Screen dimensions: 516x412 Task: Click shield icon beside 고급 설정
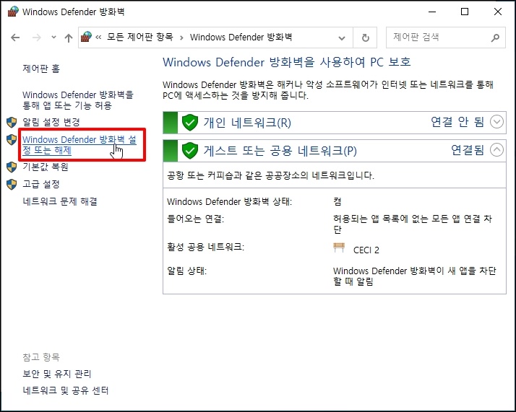(x=12, y=184)
